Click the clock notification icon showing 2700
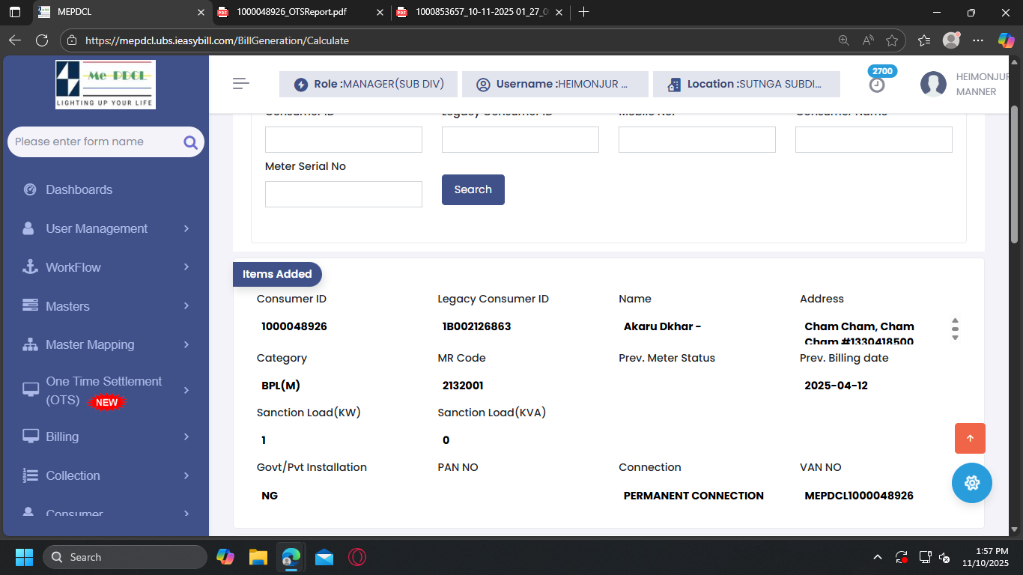 [x=877, y=85]
